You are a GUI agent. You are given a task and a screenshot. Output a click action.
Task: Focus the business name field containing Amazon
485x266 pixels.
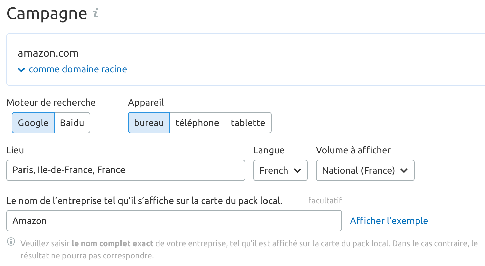coord(174,221)
